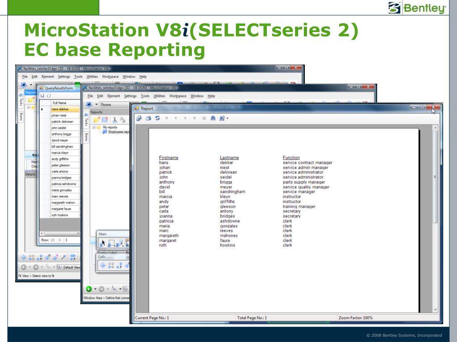Open the File menu in back MicroStation window
The width and height of the screenshot is (457, 342).
pos(25,77)
